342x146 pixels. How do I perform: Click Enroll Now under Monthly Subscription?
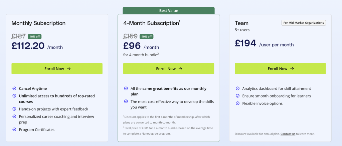click(57, 69)
